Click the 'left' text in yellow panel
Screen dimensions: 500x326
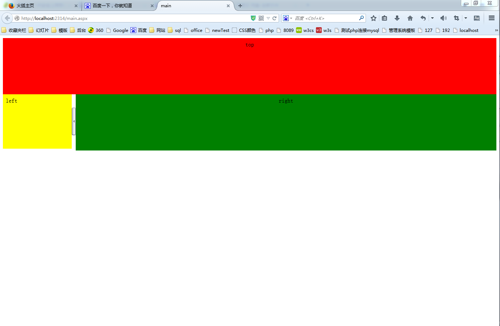12,101
